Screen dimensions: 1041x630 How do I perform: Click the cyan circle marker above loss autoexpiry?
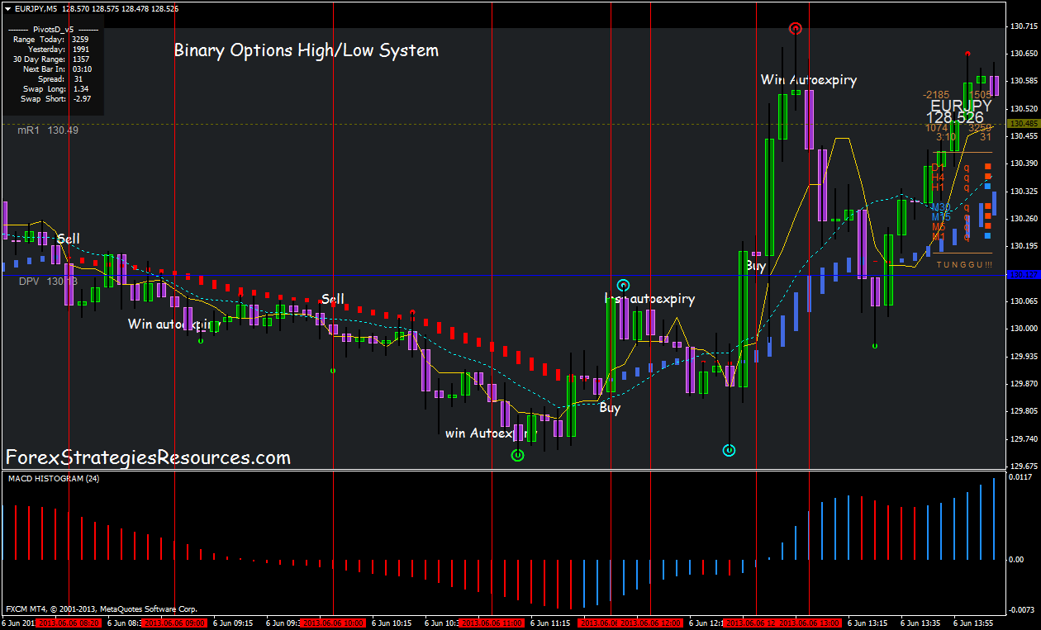coord(623,285)
